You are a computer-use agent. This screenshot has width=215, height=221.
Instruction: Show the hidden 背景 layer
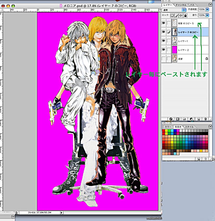click(164, 58)
